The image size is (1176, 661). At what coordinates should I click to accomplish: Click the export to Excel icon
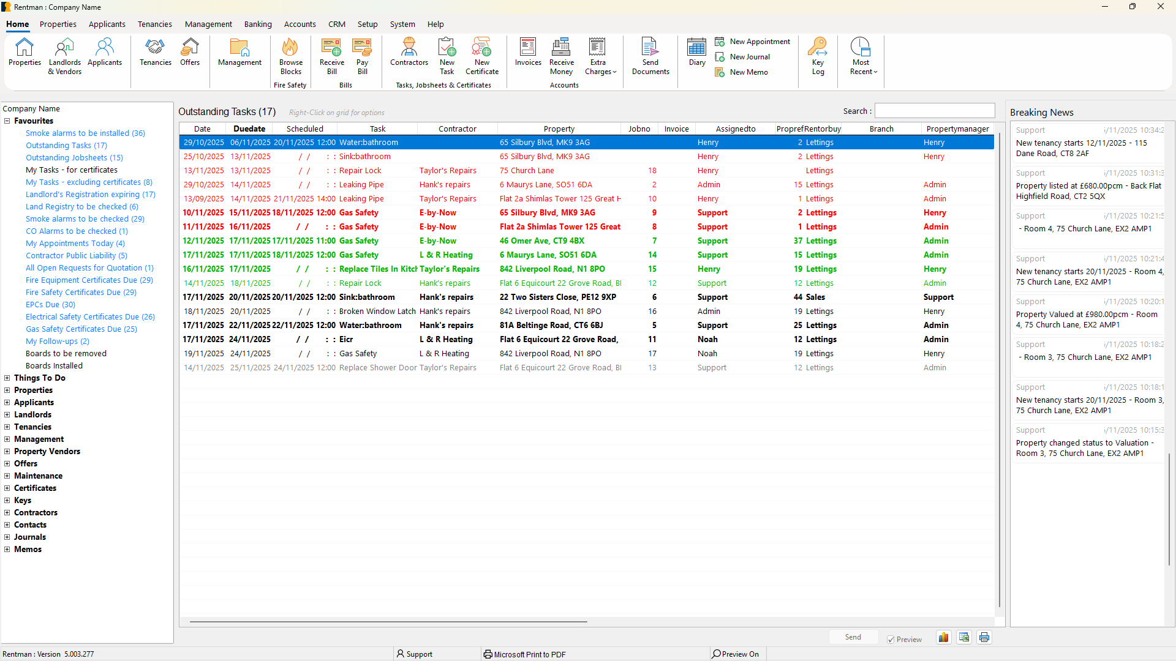click(964, 638)
